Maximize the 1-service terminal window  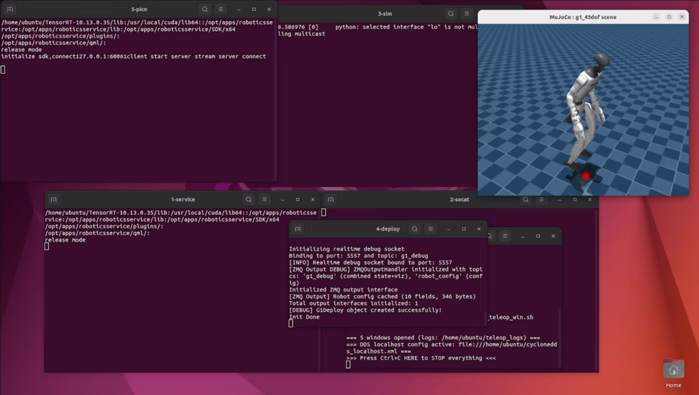(298, 199)
